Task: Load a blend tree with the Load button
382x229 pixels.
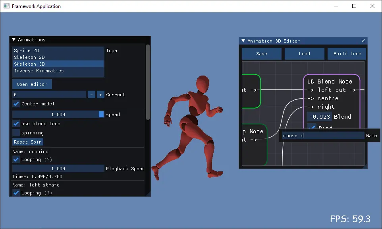Action: (x=304, y=53)
